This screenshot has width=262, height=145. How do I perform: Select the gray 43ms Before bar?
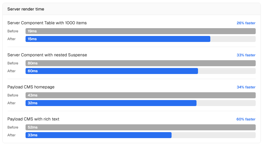point(140,95)
